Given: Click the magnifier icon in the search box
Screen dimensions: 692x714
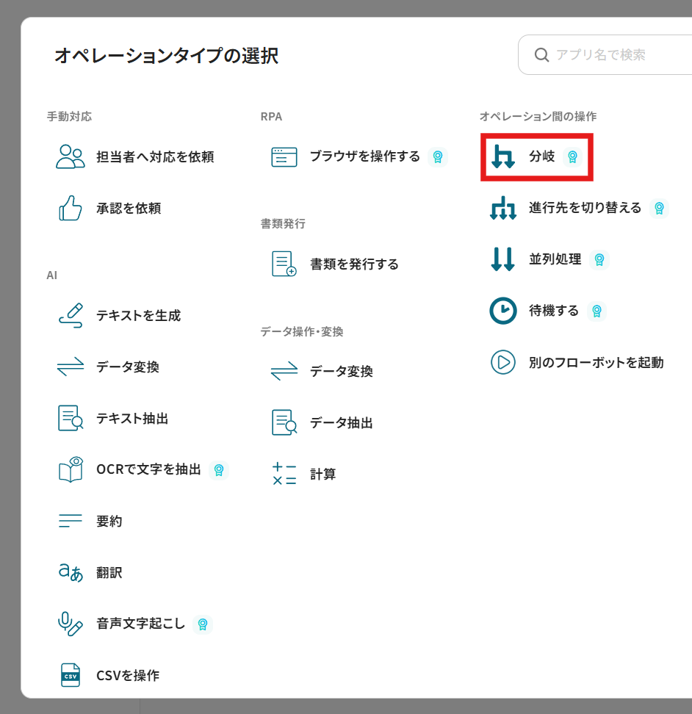Looking at the screenshot, I should (x=541, y=55).
